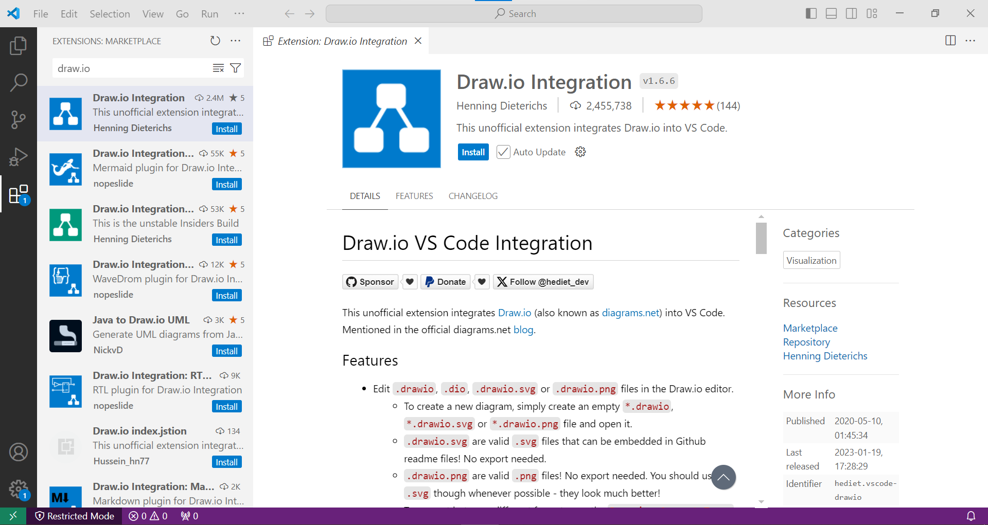988x525 pixels.
Task: Open the customize layout menu
Action: click(872, 13)
